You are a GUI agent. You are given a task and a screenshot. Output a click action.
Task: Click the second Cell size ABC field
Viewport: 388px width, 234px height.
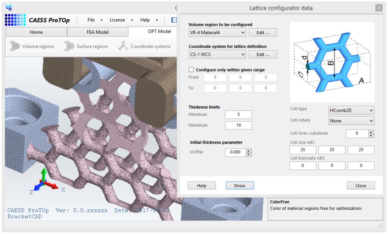point(332,150)
